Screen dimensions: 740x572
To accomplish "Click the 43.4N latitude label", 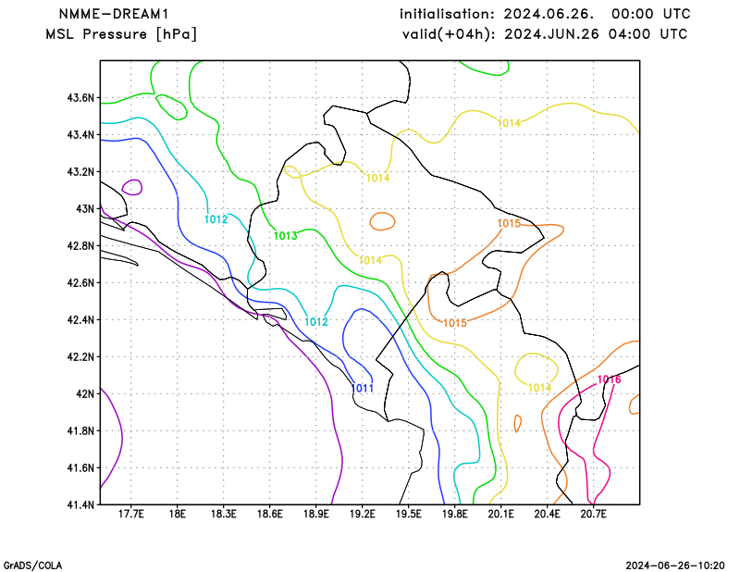I will pyautogui.click(x=80, y=135).
